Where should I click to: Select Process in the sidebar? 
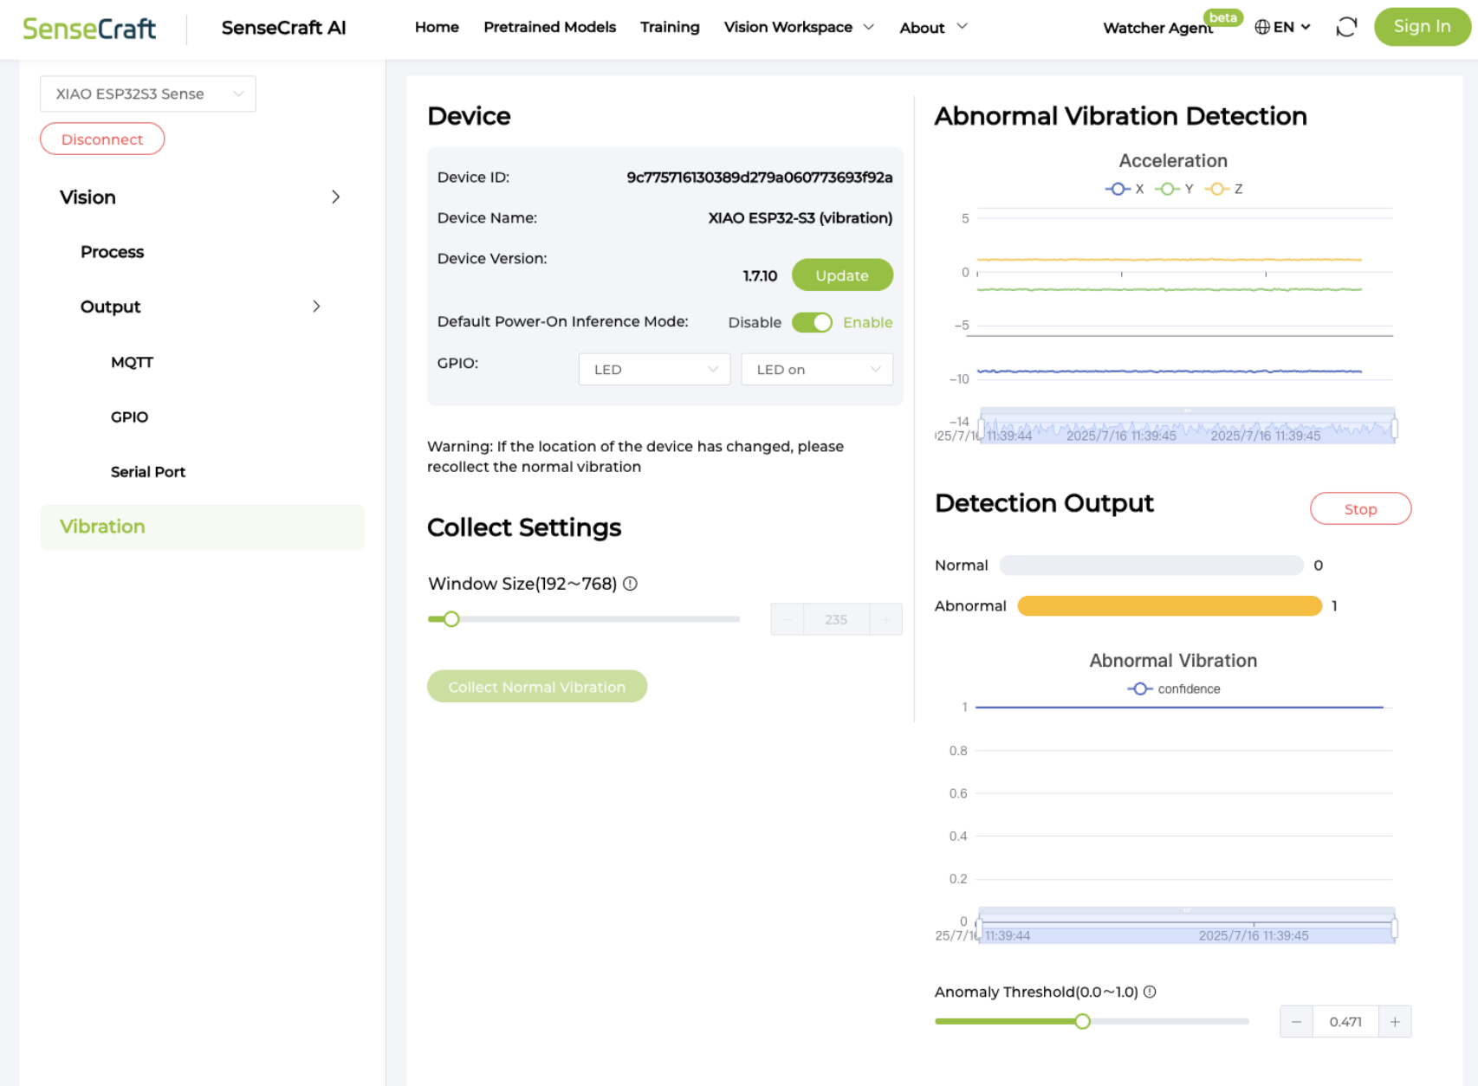113,252
